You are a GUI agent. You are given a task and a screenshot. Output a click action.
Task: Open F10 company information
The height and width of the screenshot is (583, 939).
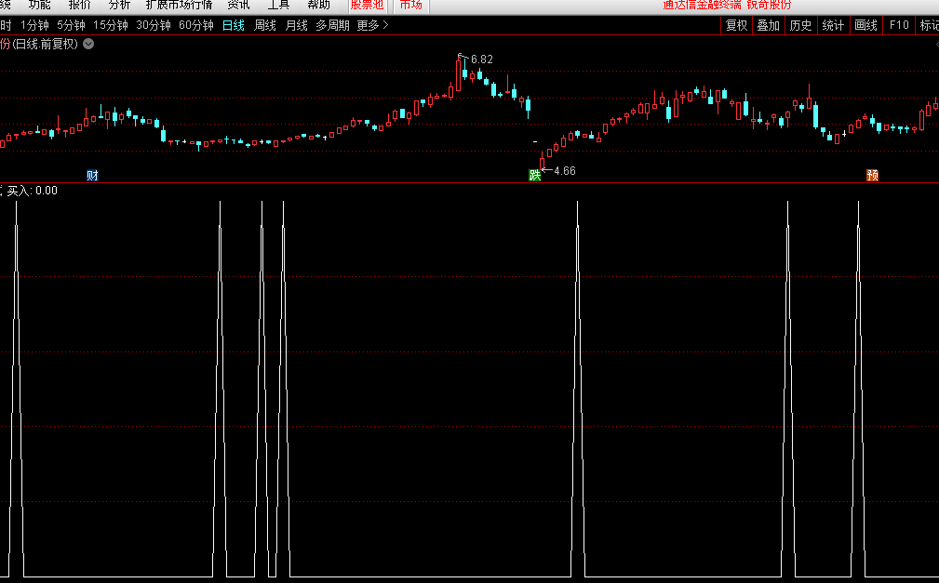pyautogui.click(x=899, y=25)
